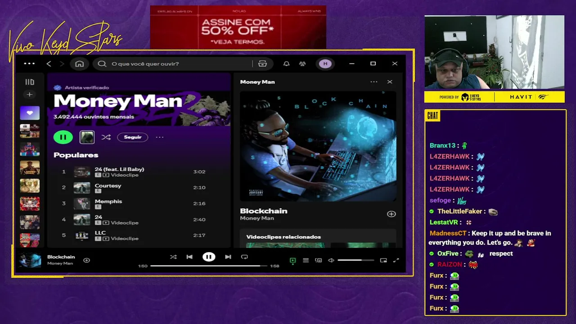Toggle shuffle in bottom player controls
Image resolution: width=576 pixels, height=324 pixels.
(x=173, y=257)
